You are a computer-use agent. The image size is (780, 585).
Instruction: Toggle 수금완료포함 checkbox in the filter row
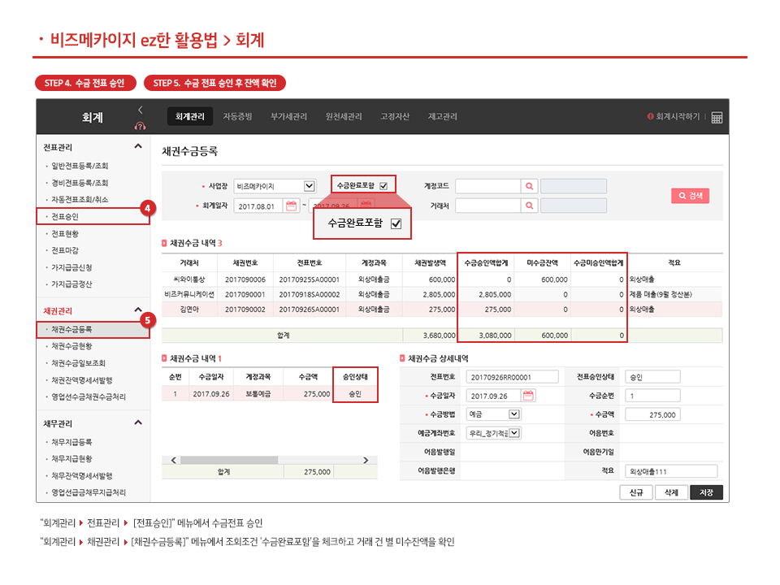(x=383, y=186)
